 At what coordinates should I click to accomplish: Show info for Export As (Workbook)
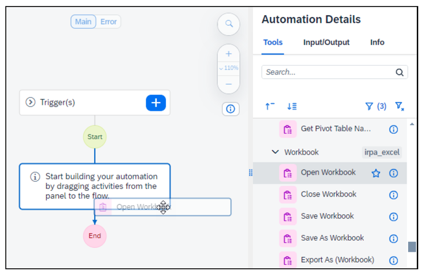[393, 260]
